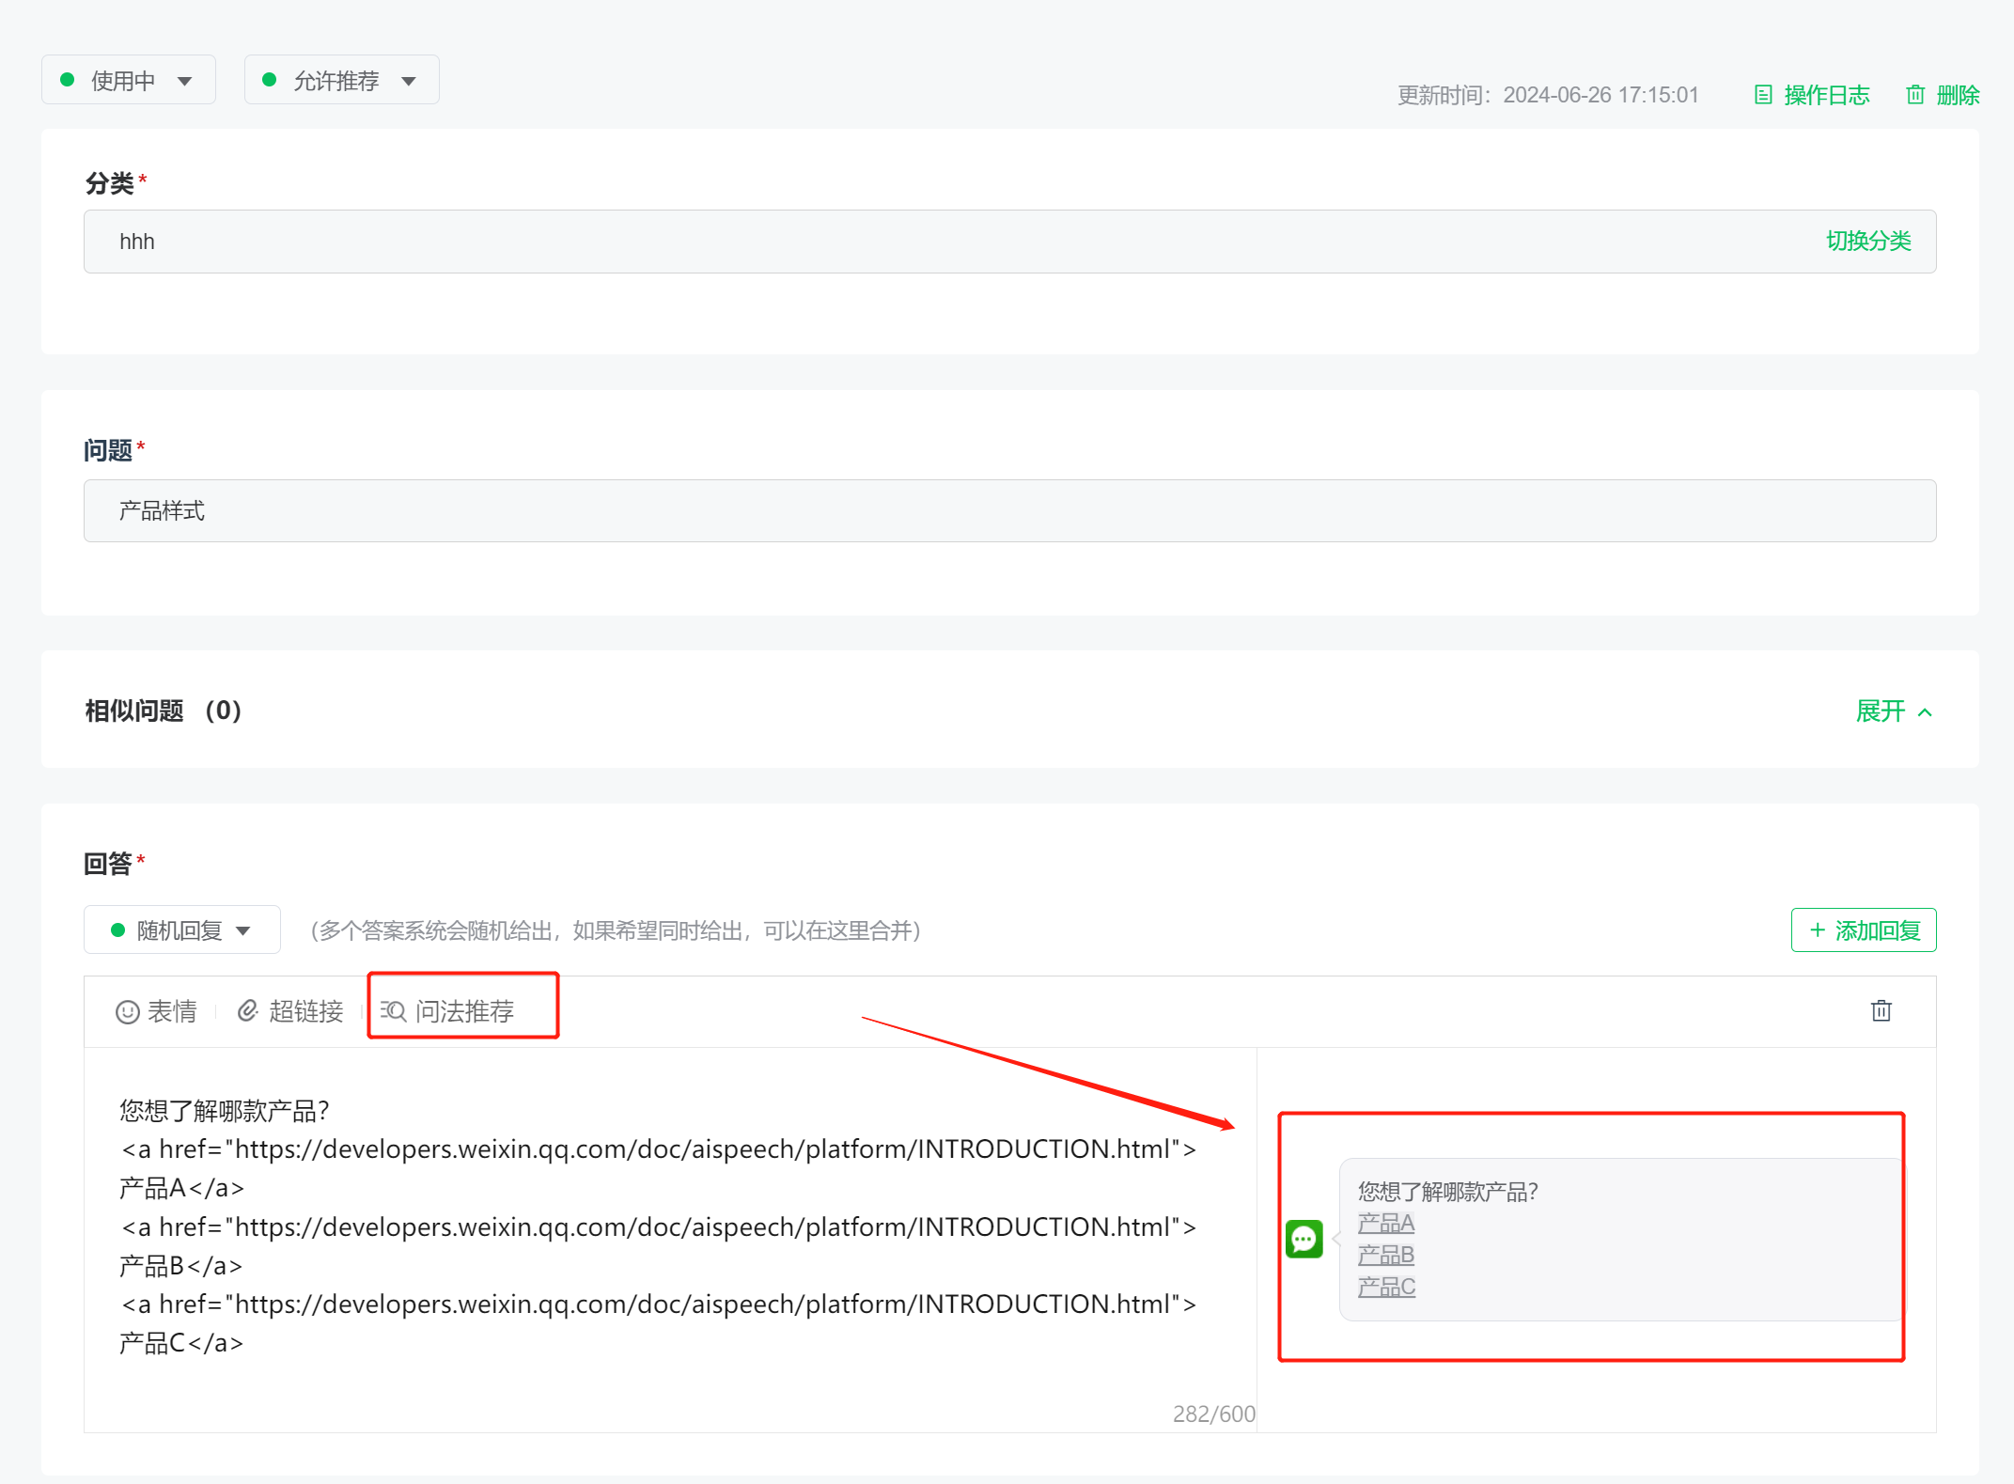This screenshot has width=2014, height=1484.
Task: Click the 问法推荐 toolbar button
Action: click(x=447, y=1011)
